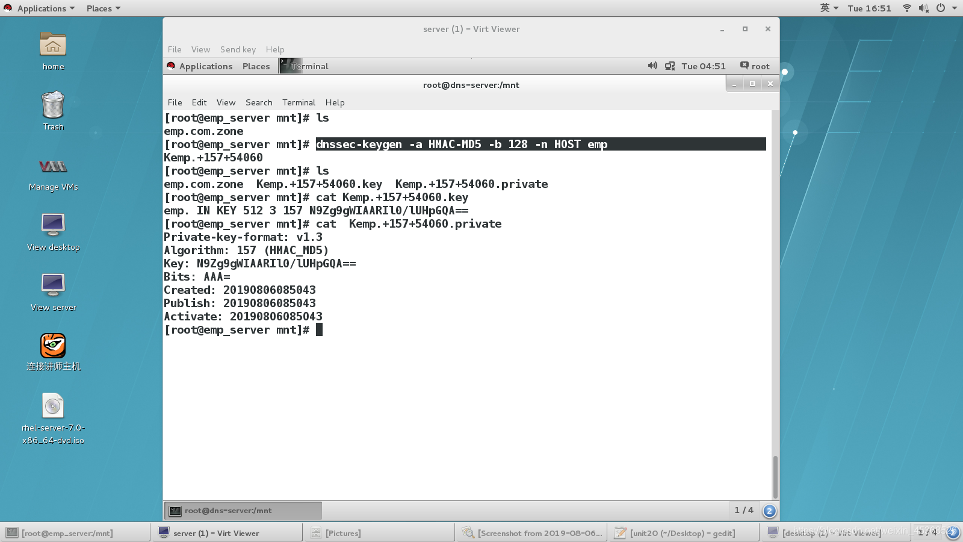Click the guest Red Hat Applications logo

[171, 66]
